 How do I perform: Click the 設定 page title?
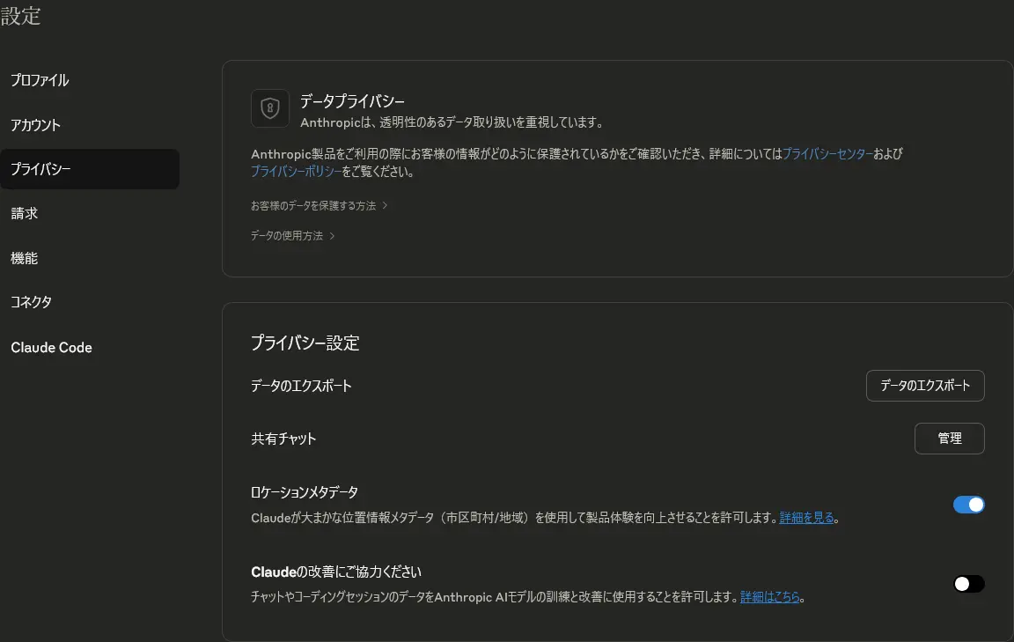click(x=21, y=16)
